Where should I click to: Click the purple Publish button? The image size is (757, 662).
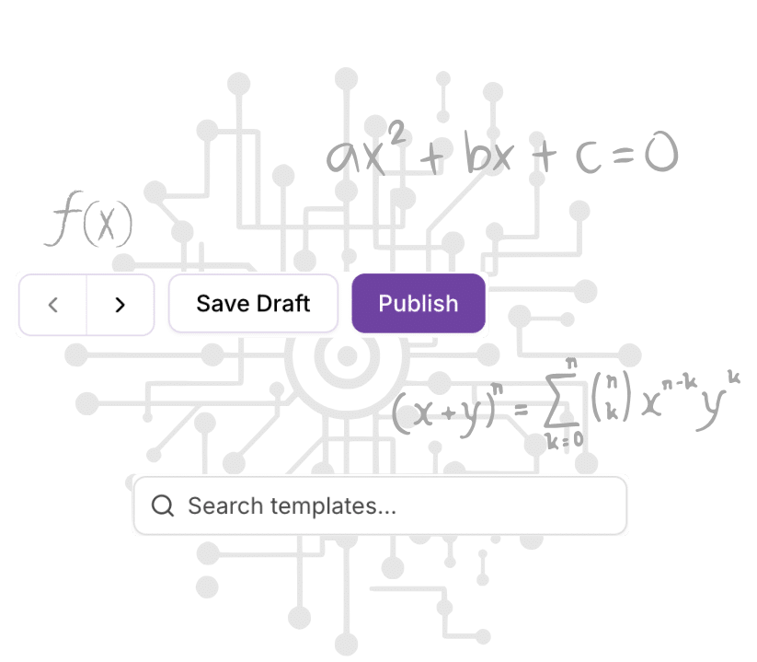(419, 304)
